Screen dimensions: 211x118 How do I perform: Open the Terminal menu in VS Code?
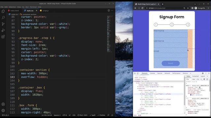pyautogui.click(x=33, y=7)
